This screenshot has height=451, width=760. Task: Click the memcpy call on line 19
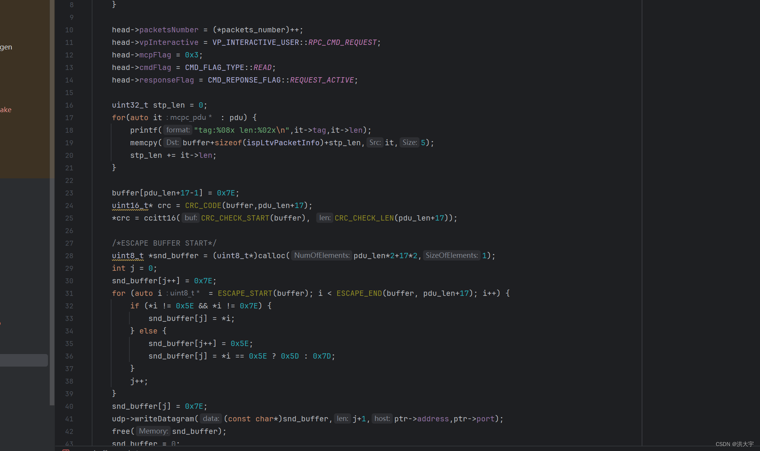[x=144, y=143]
